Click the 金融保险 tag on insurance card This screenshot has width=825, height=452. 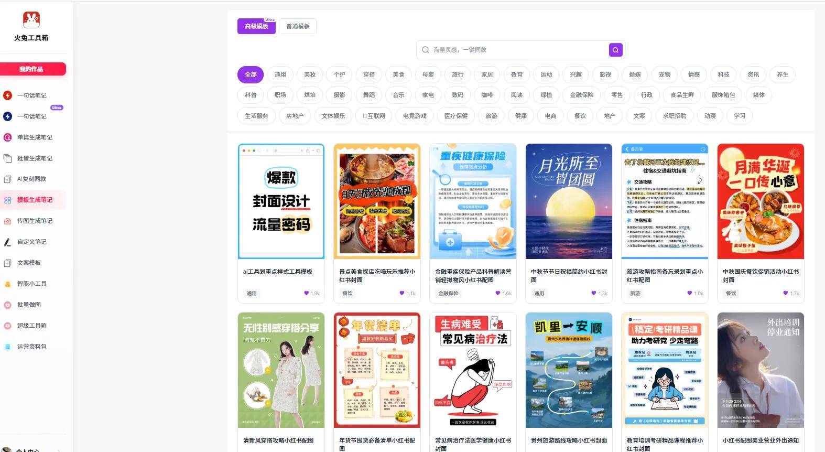point(448,294)
